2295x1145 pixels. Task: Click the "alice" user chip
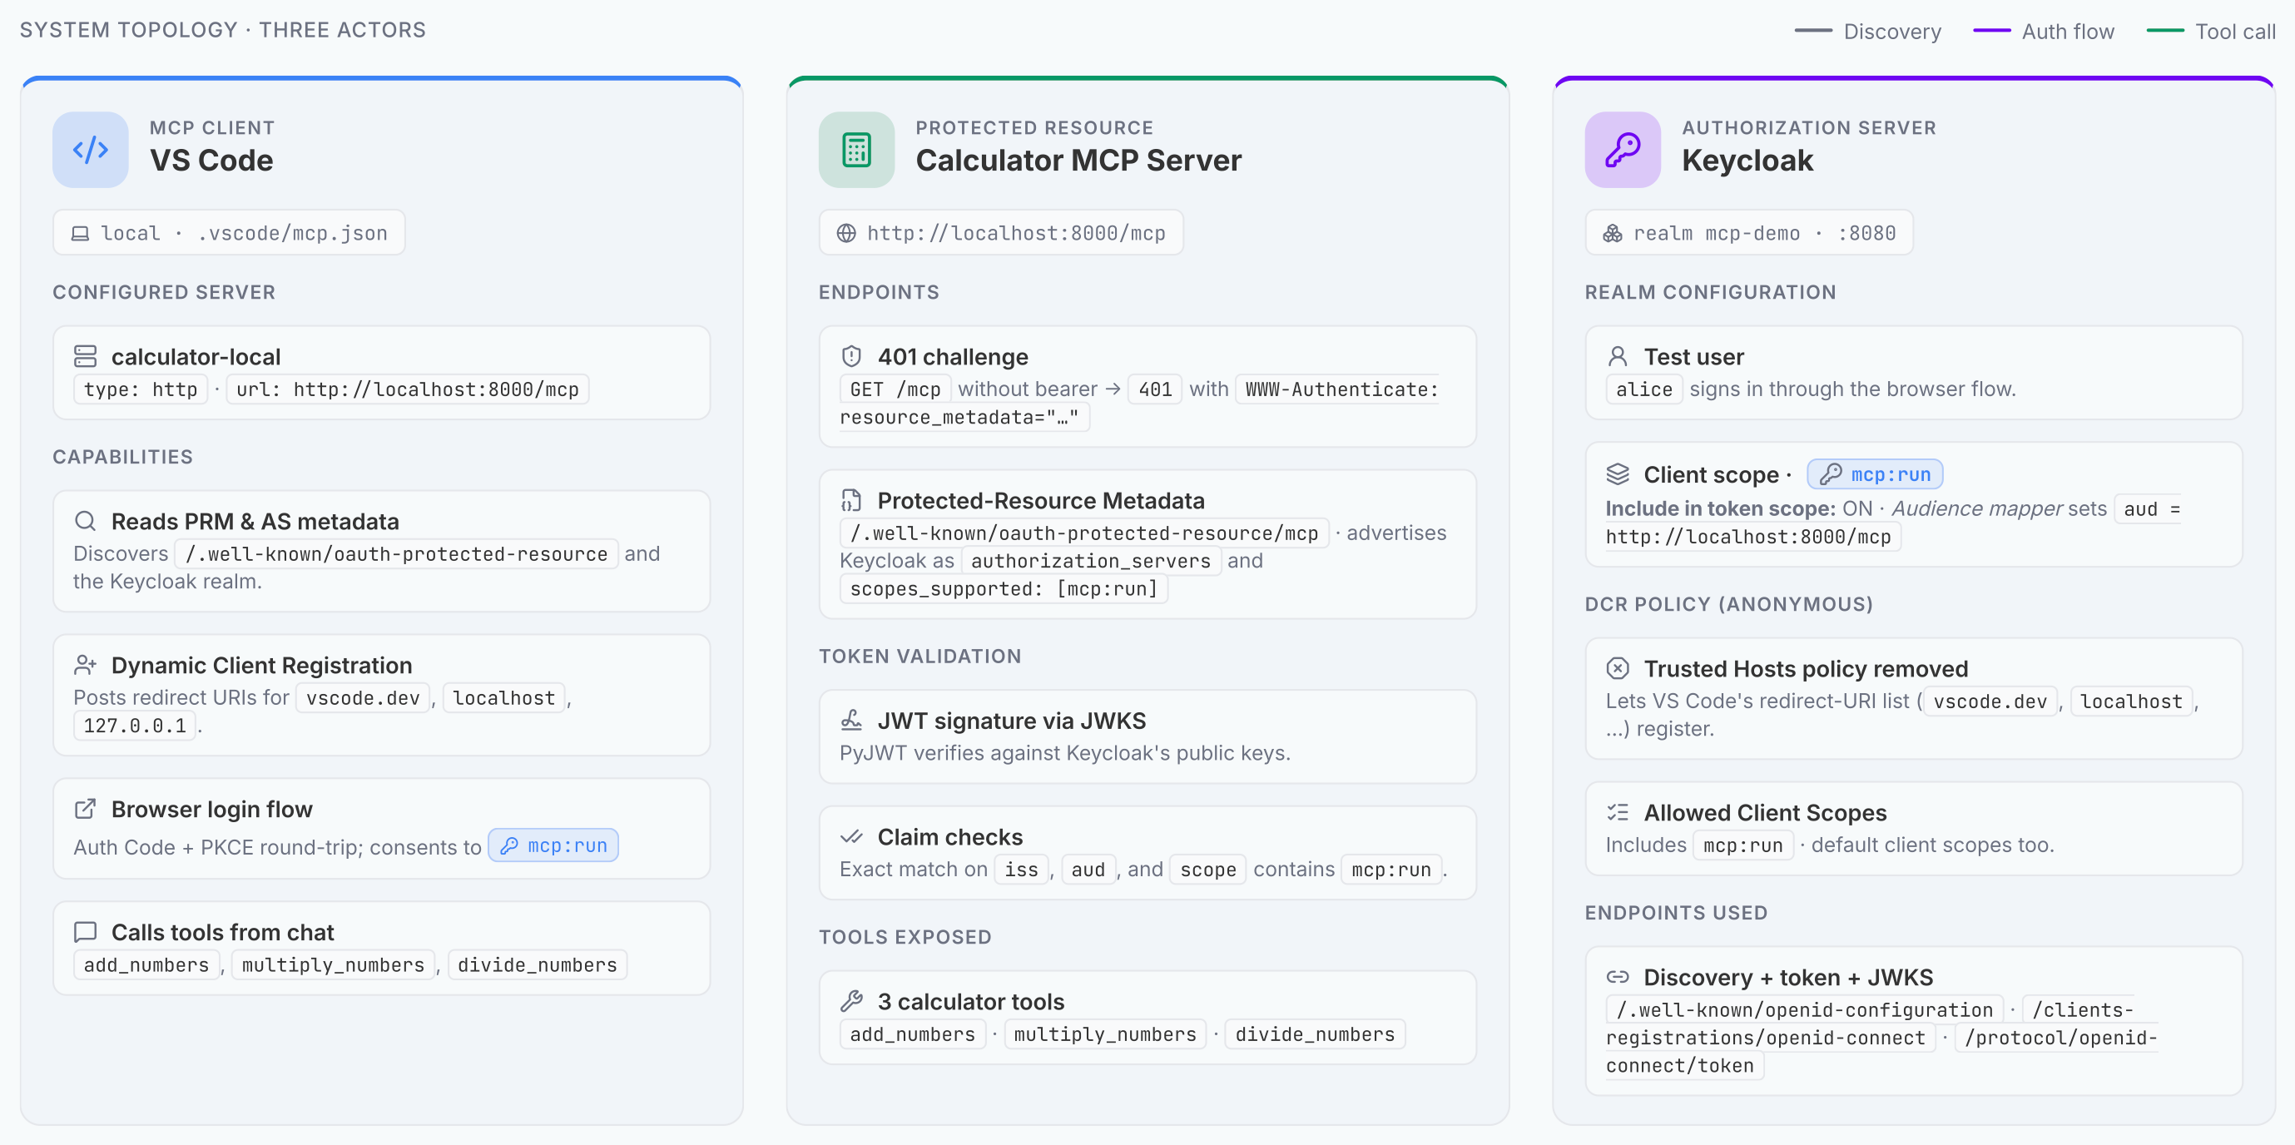click(1644, 389)
